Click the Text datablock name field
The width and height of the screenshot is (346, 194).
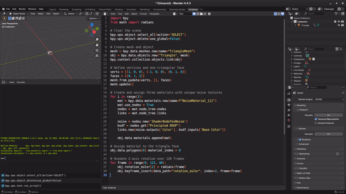(x=185, y=14)
